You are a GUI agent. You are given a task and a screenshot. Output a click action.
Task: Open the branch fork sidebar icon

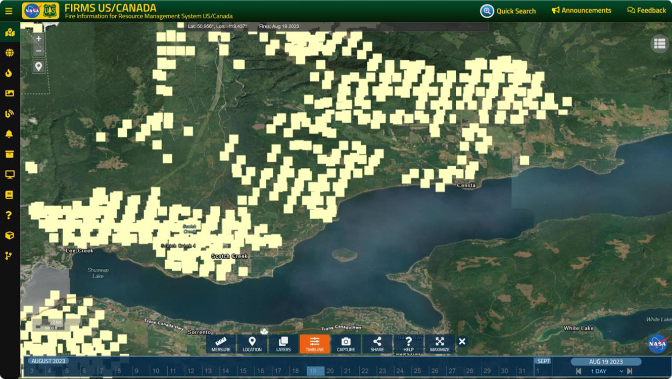click(x=9, y=256)
